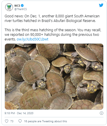
Task: Like the tweet with the heart icon
Action: pos(7,121)
